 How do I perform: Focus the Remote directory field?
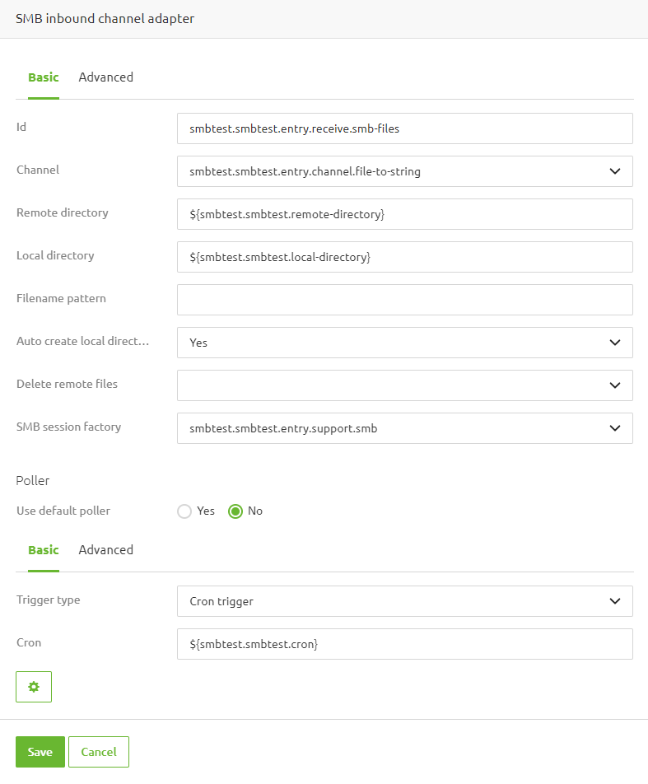(x=404, y=214)
